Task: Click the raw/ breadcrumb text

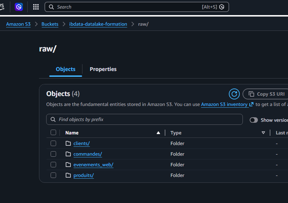Action: click(143, 24)
